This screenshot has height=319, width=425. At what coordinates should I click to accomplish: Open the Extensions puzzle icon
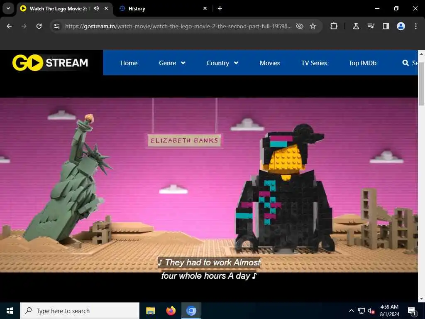(x=334, y=26)
